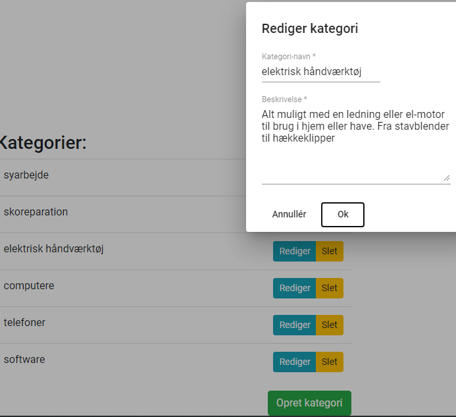Delete the software category
Screen dimensions: 456x417
click(x=330, y=362)
